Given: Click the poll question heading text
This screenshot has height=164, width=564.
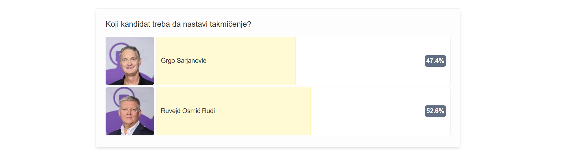Looking at the screenshot, I should point(178,24).
